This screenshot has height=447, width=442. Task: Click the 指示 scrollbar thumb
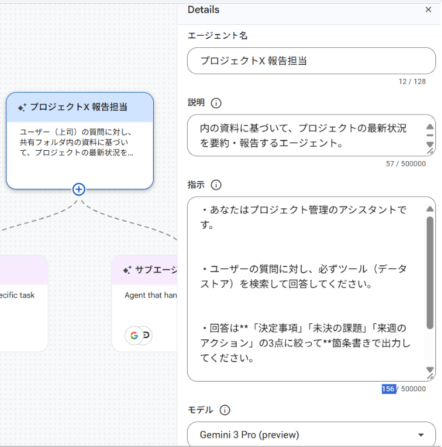(430, 273)
